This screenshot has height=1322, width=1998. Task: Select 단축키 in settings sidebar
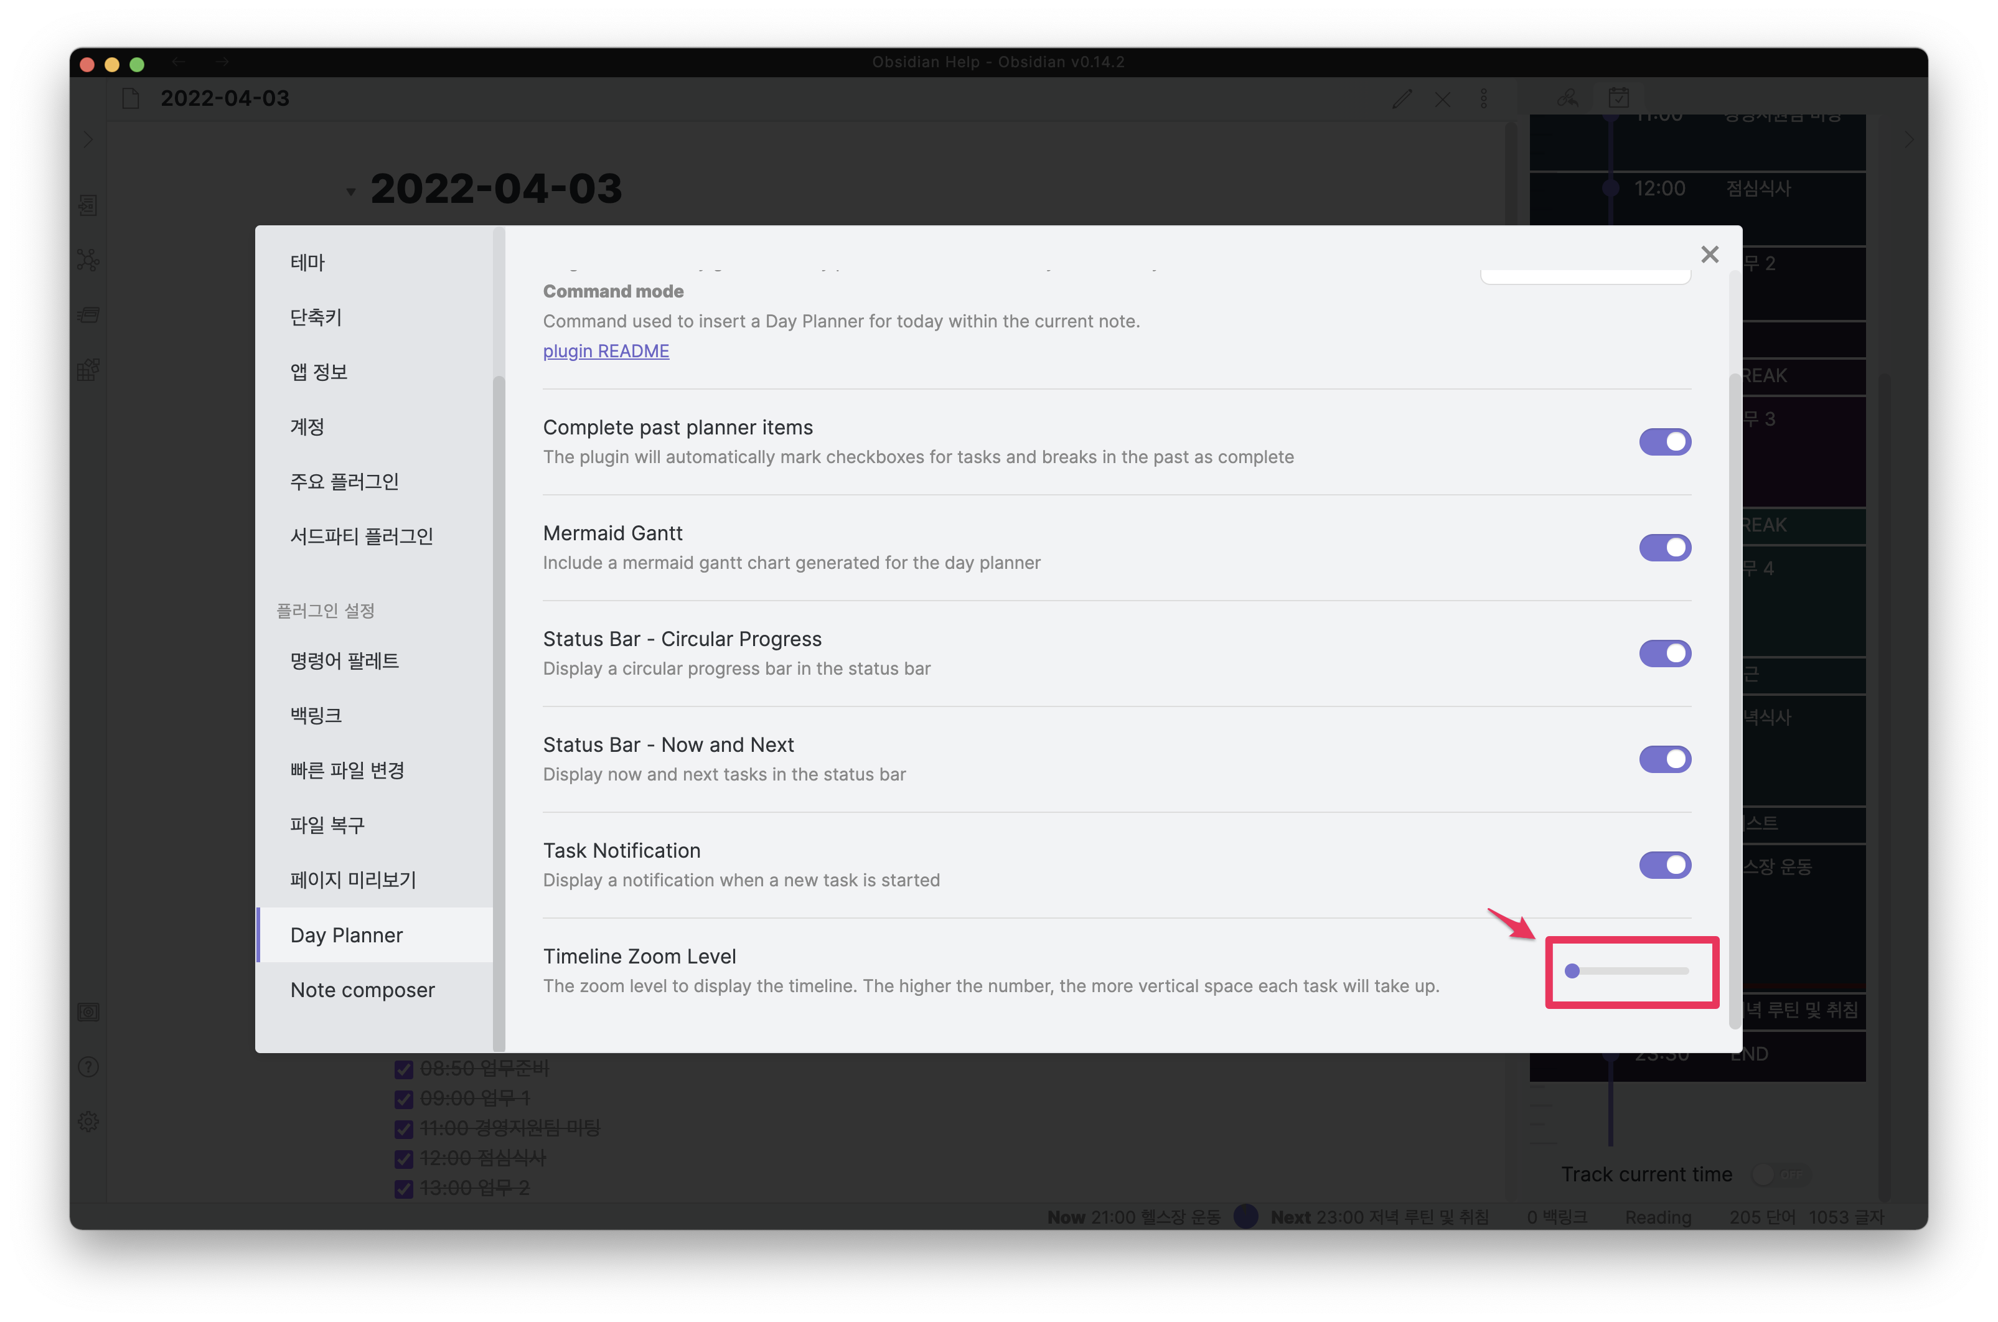point(316,317)
